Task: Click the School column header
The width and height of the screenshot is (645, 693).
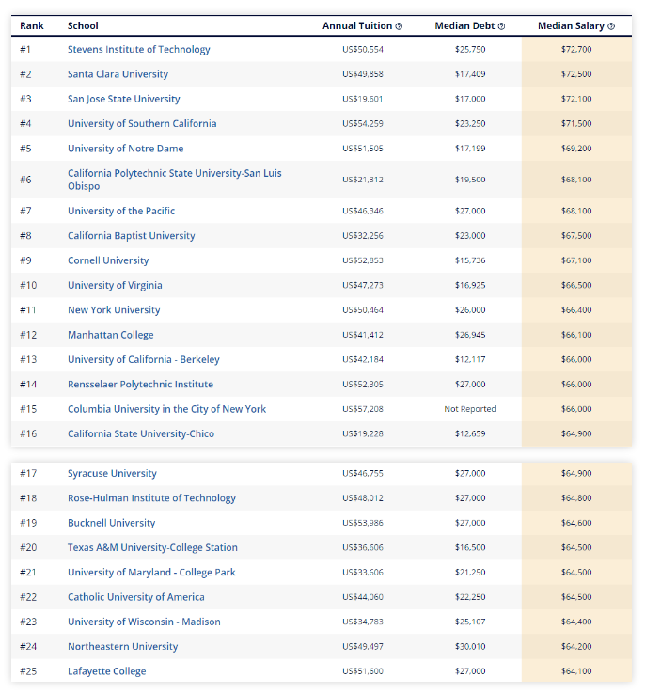Action: (x=83, y=25)
